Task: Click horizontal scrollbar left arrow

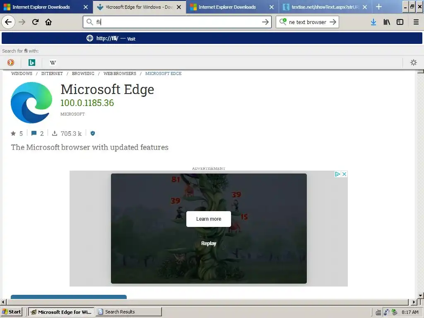Action: pos(3,302)
